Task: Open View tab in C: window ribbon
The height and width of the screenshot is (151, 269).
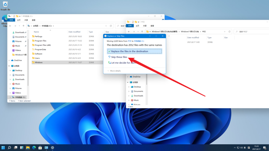Action: point(34,20)
